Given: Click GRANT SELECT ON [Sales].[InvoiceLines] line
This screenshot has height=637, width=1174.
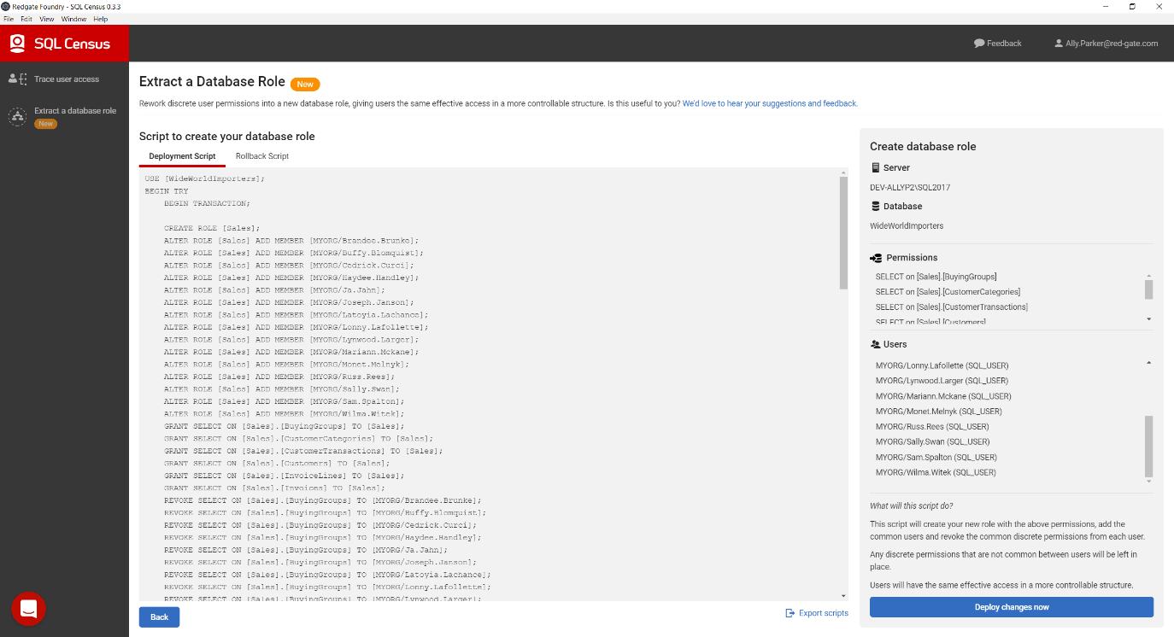Looking at the screenshot, I should (285, 476).
